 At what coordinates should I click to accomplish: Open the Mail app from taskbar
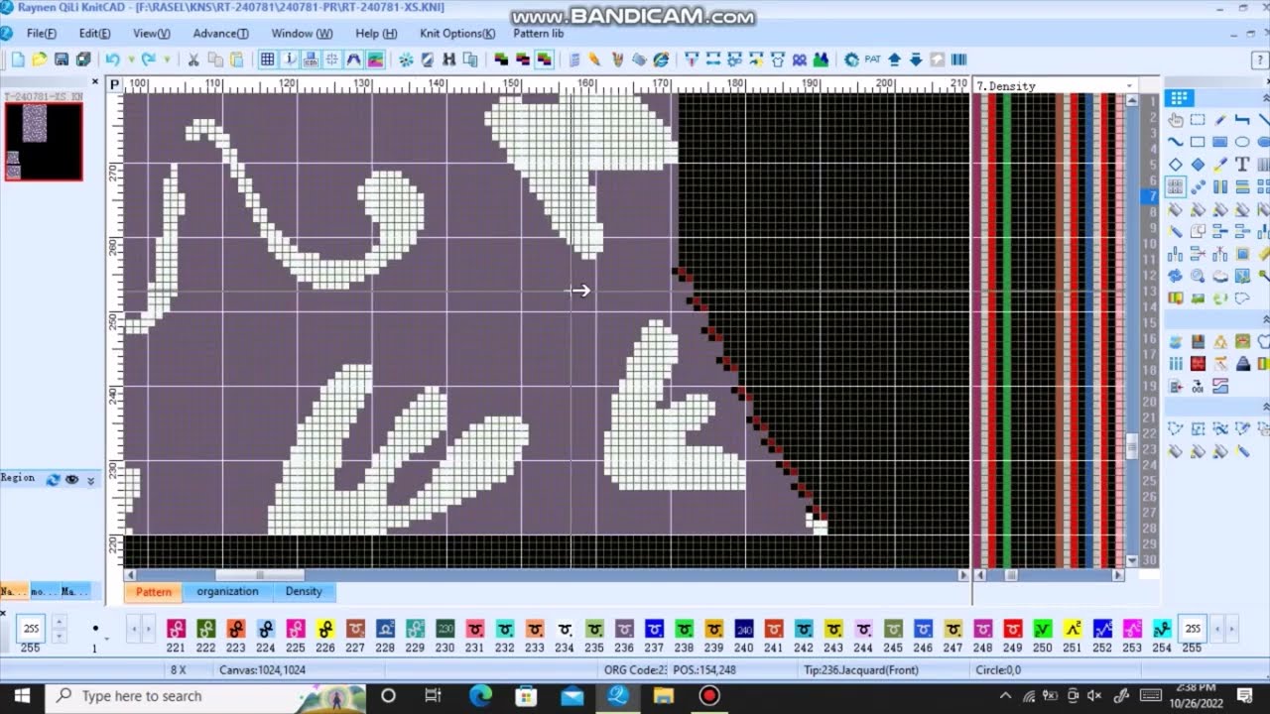572,696
